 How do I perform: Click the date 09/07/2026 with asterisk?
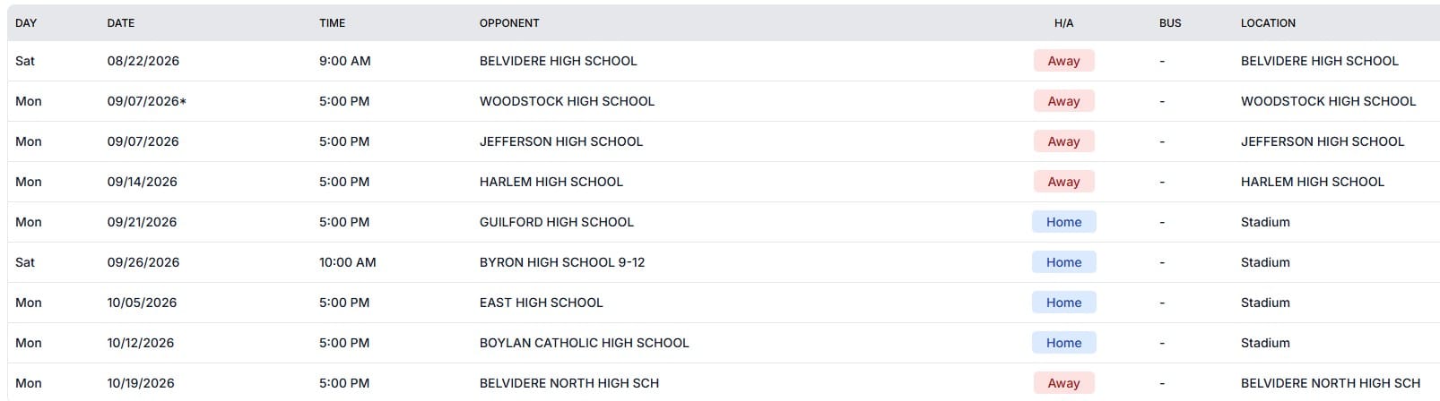(x=147, y=101)
